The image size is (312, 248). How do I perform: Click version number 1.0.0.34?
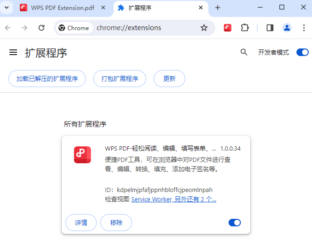pyautogui.click(x=230, y=149)
